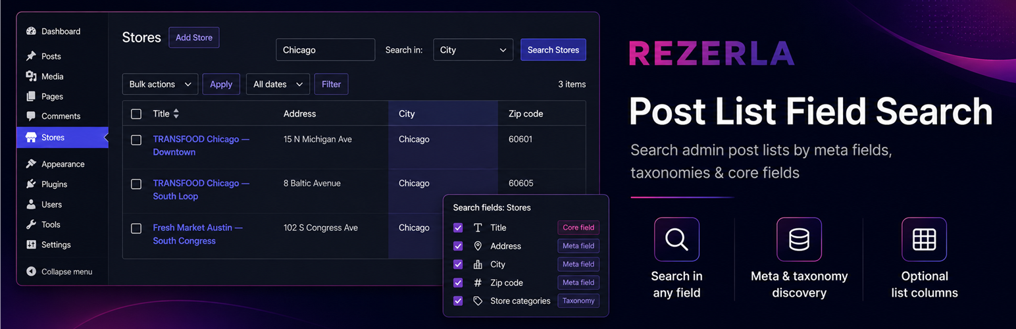Click the Store categories tag icon
The width and height of the screenshot is (1016, 329).
point(478,301)
